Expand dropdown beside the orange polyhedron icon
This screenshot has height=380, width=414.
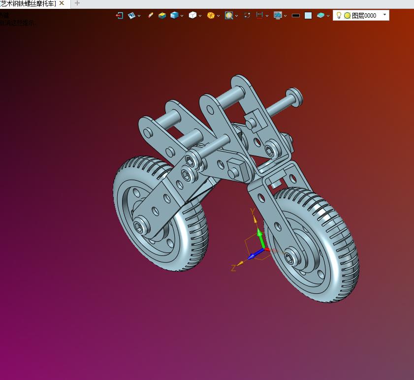(x=219, y=16)
